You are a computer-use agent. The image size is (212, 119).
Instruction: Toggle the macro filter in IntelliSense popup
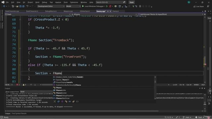click(x=70, y=101)
